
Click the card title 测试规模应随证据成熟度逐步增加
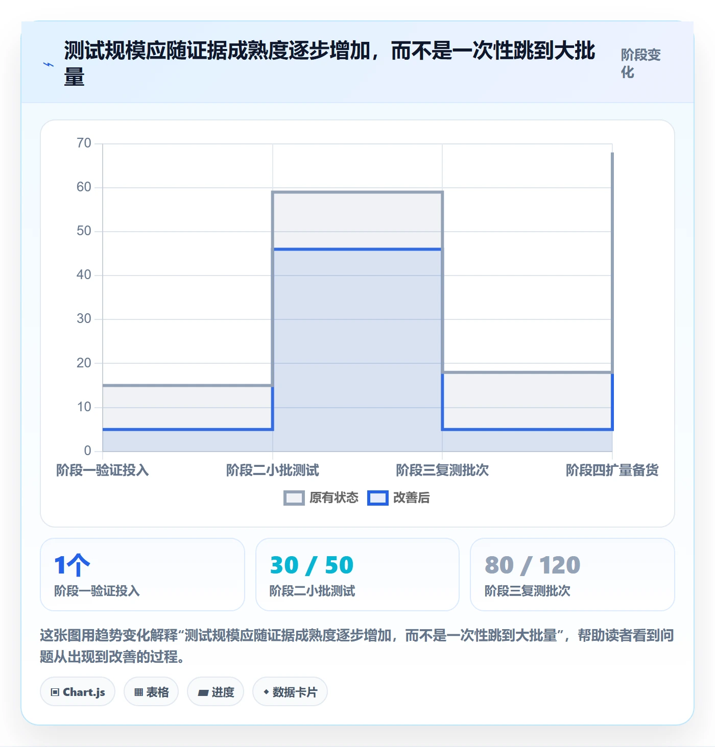329,64
